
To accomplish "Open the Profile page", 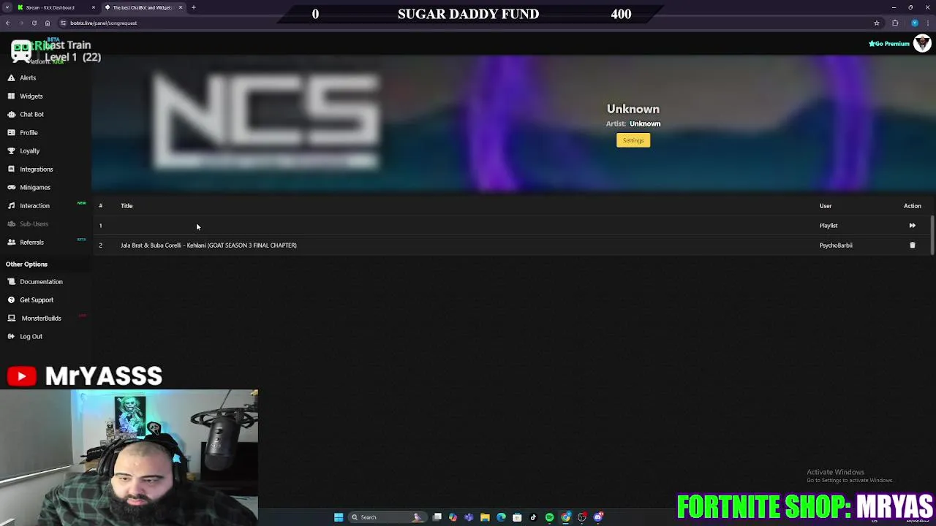I will (23, 132).
